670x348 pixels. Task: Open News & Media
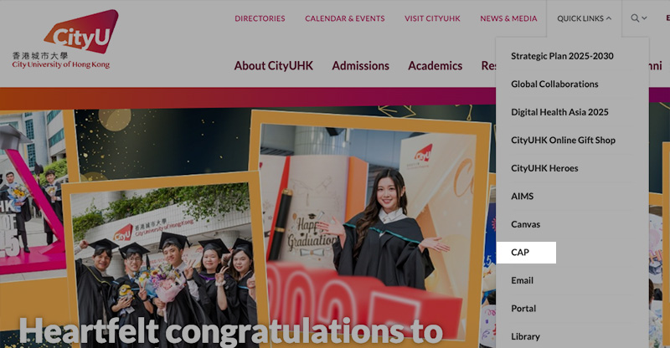(x=508, y=18)
